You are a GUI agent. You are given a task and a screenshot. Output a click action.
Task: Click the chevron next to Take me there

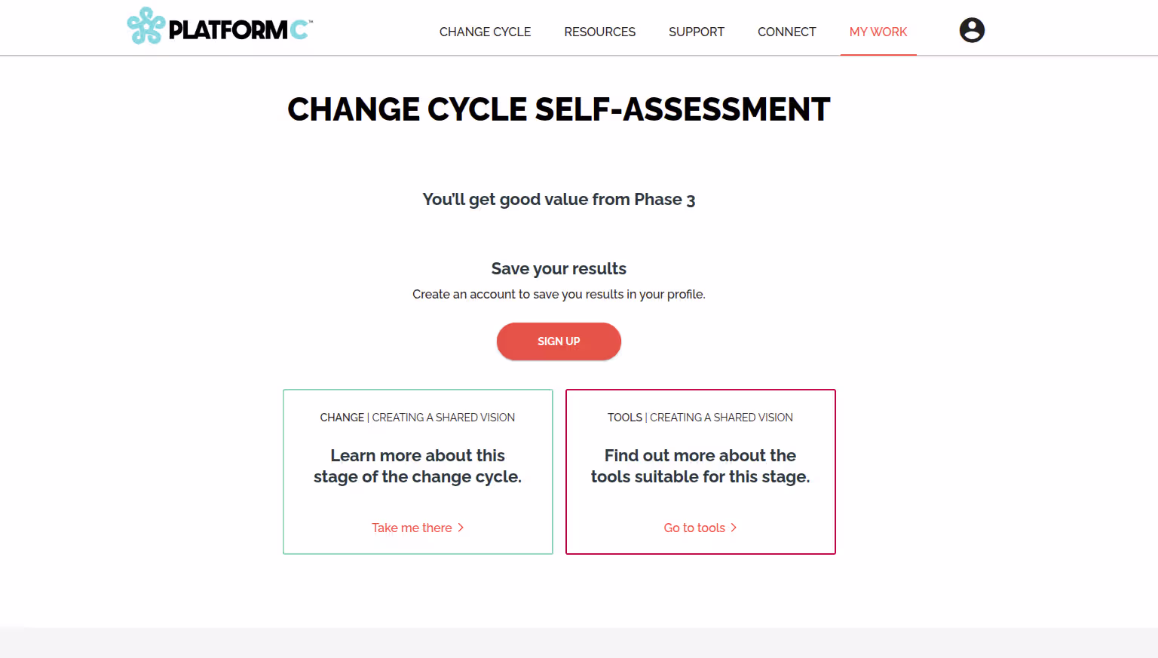(461, 528)
